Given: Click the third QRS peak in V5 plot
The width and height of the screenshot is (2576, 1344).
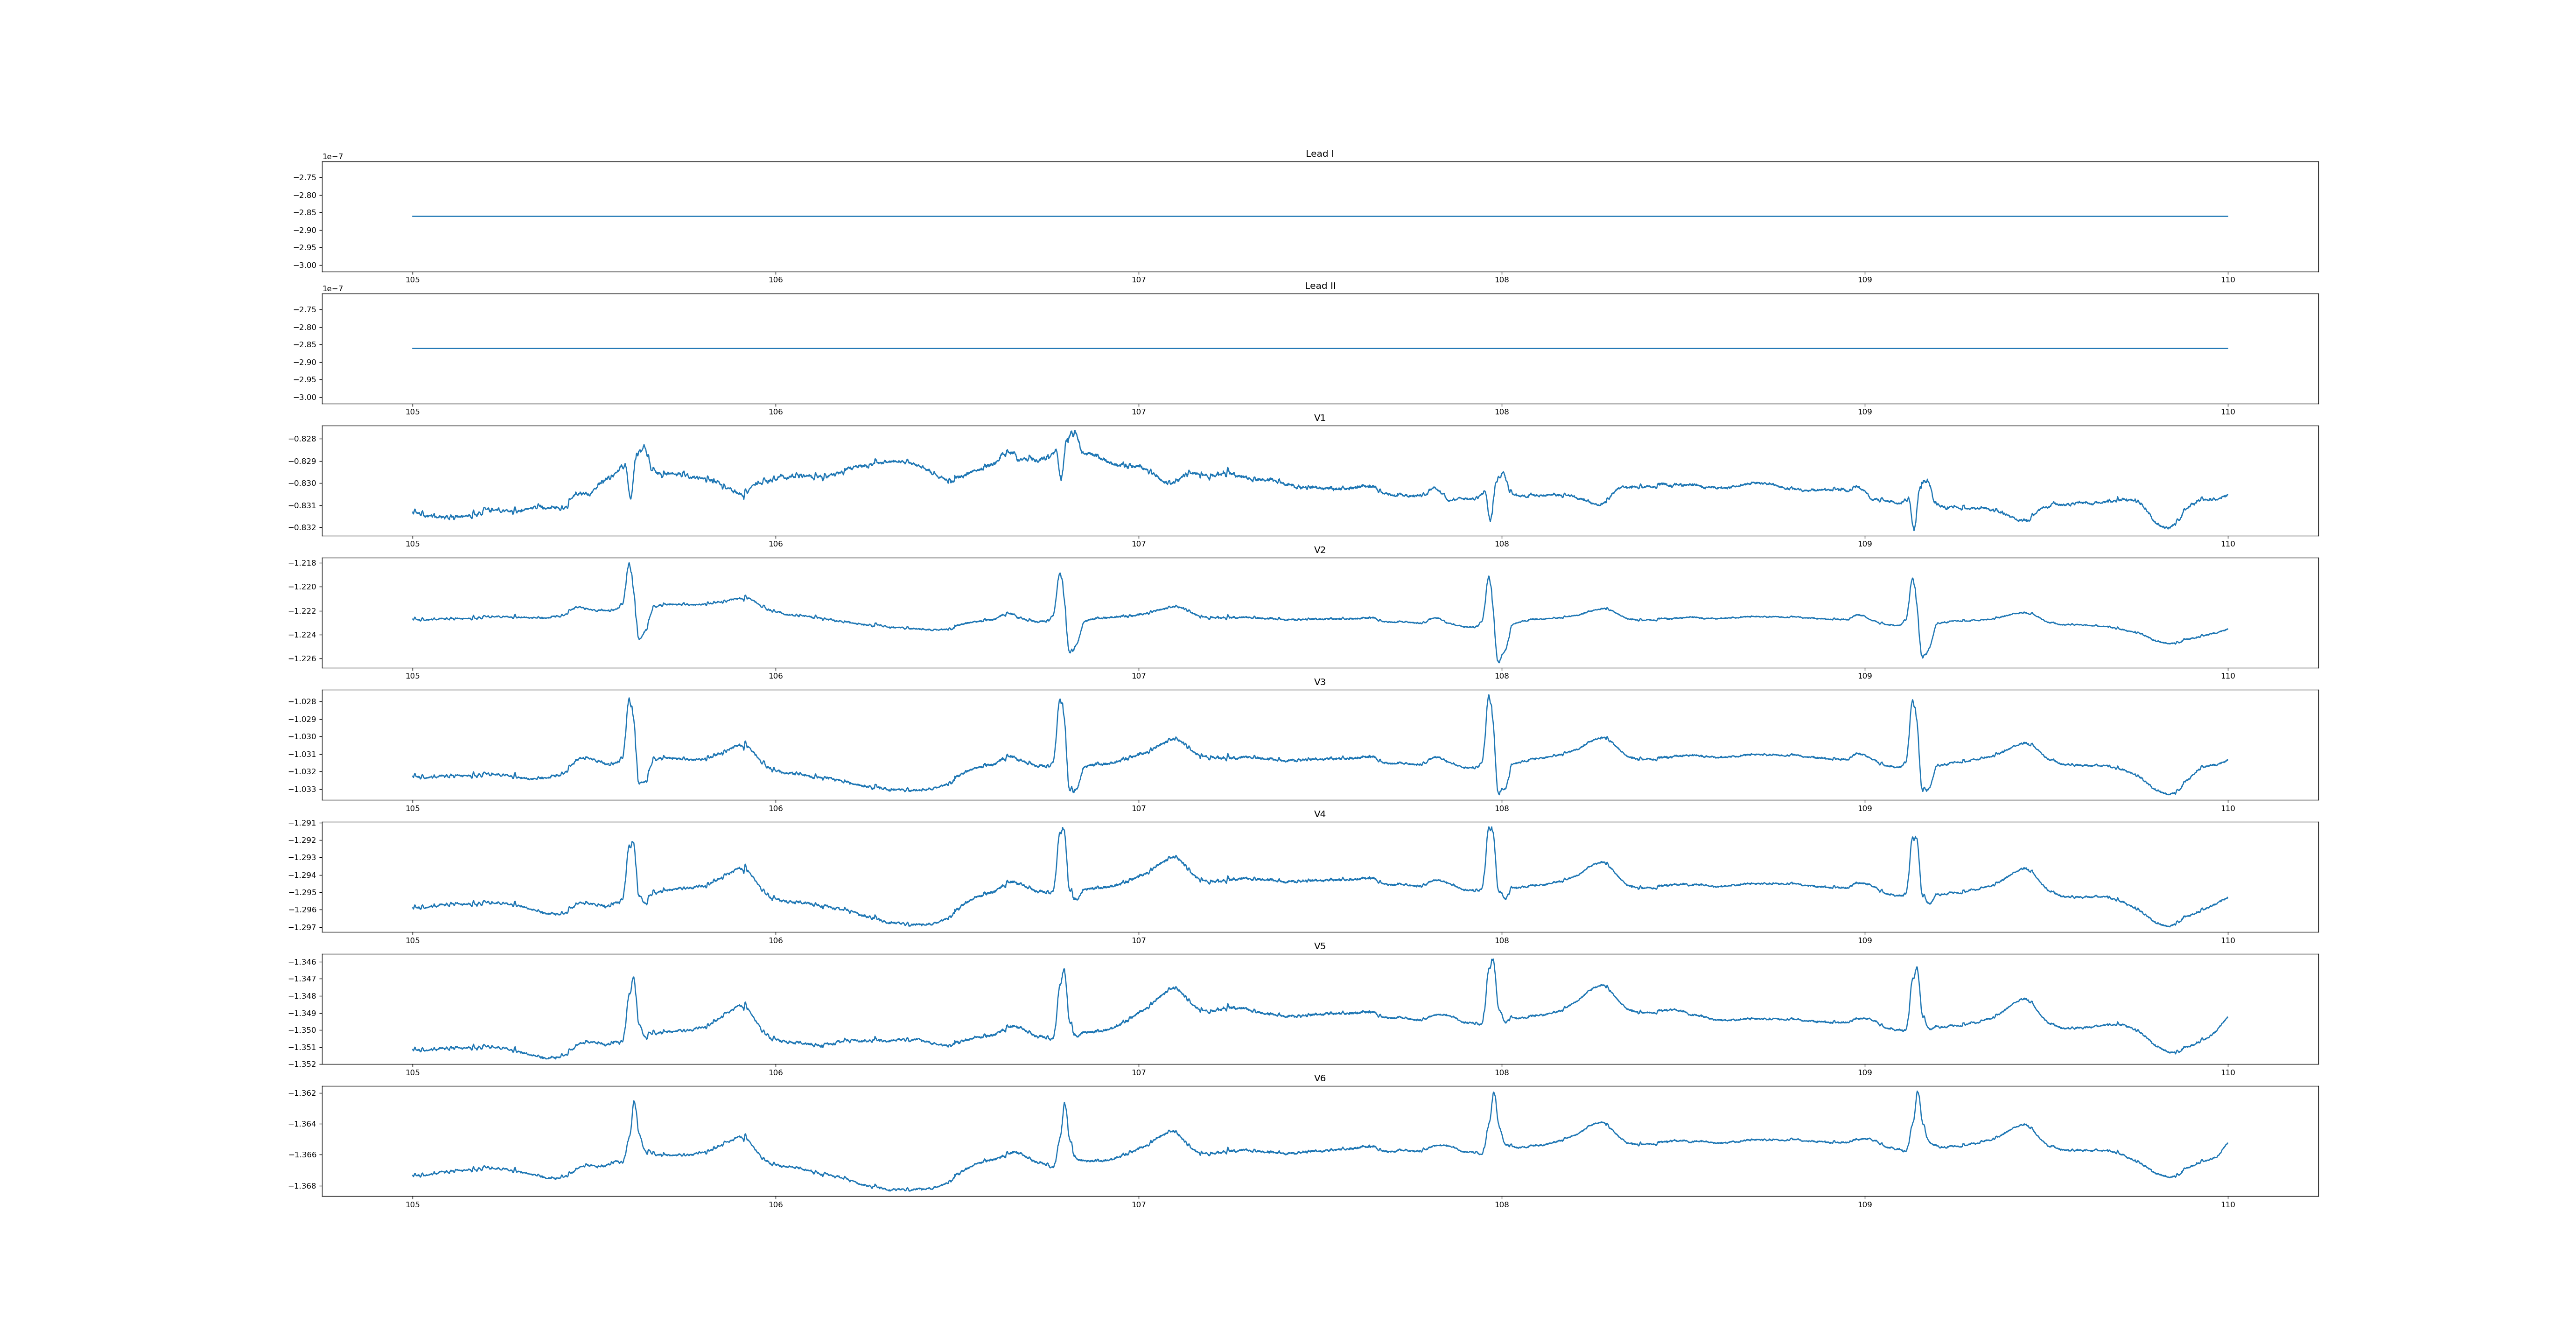Looking at the screenshot, I should [1493, 961].
